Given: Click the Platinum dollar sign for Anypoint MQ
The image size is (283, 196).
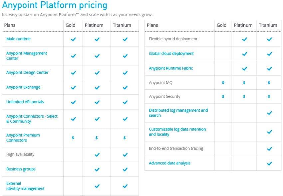Looking at the screenshot, I should tap(244, 83).
